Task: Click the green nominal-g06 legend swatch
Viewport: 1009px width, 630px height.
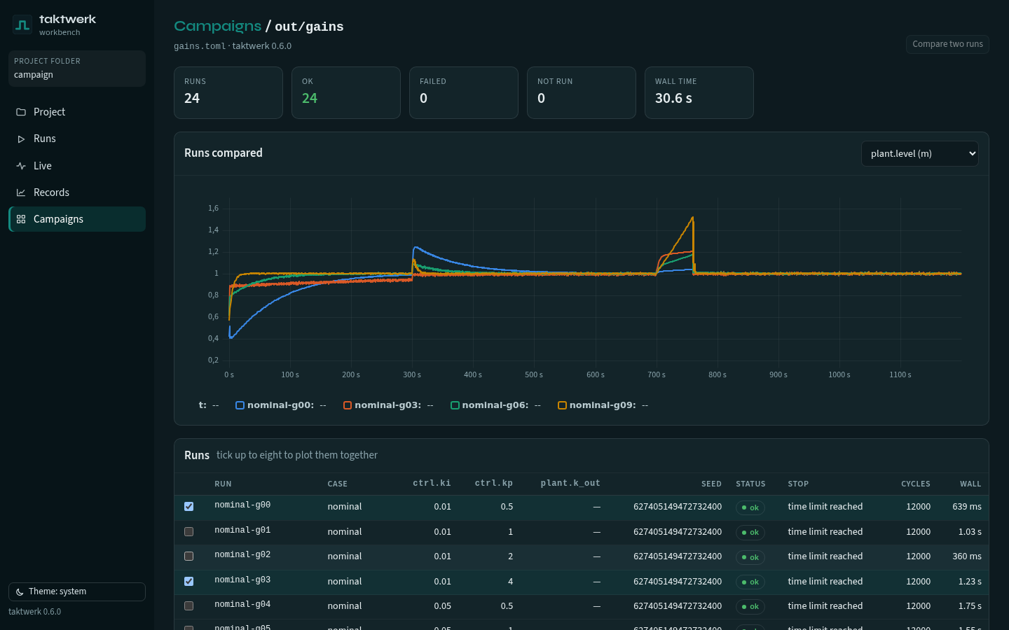Action: pos(455,405)
